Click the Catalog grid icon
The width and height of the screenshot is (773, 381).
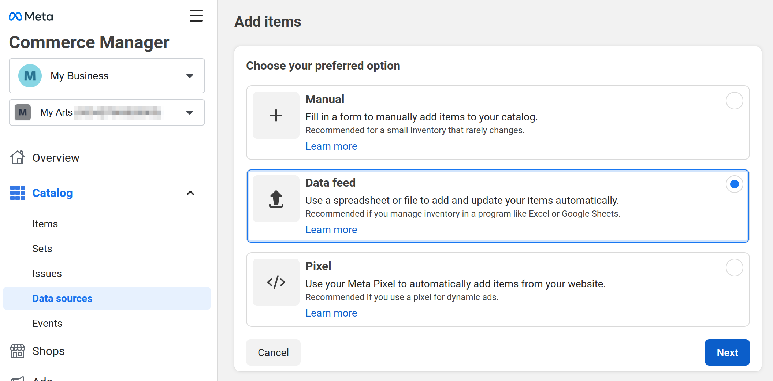pos(17,193)
